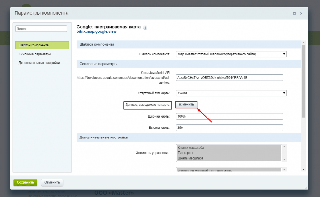Maximize the component parameters dialog
The height and width of the screenshot is (197, 320).
pos(294,14)
